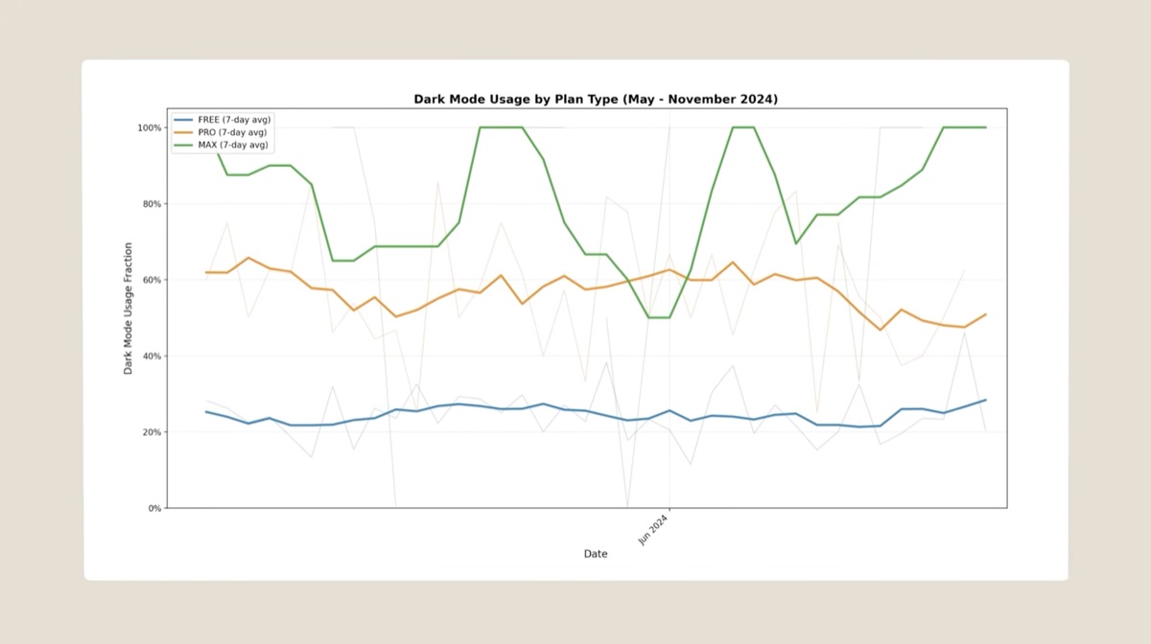Click the blue line swatch in legend

click(x=183, y=120)
